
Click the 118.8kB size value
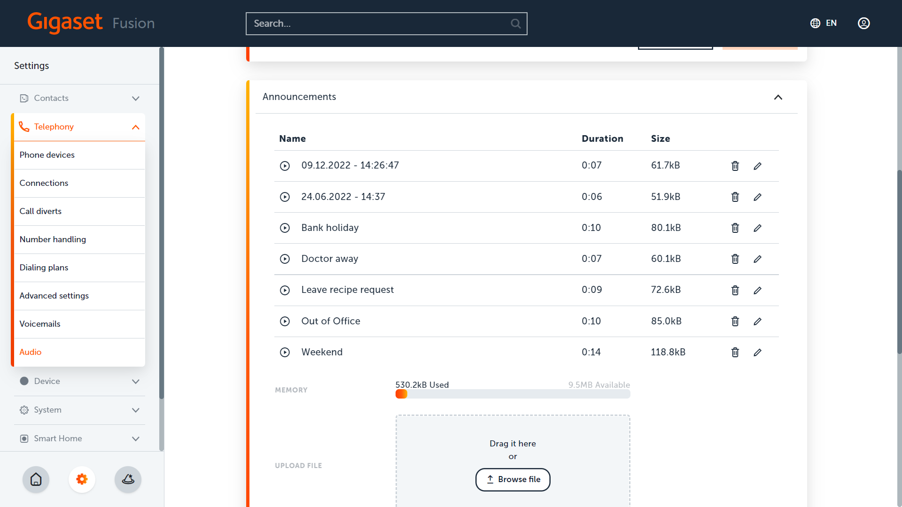(x=668, y=352)
